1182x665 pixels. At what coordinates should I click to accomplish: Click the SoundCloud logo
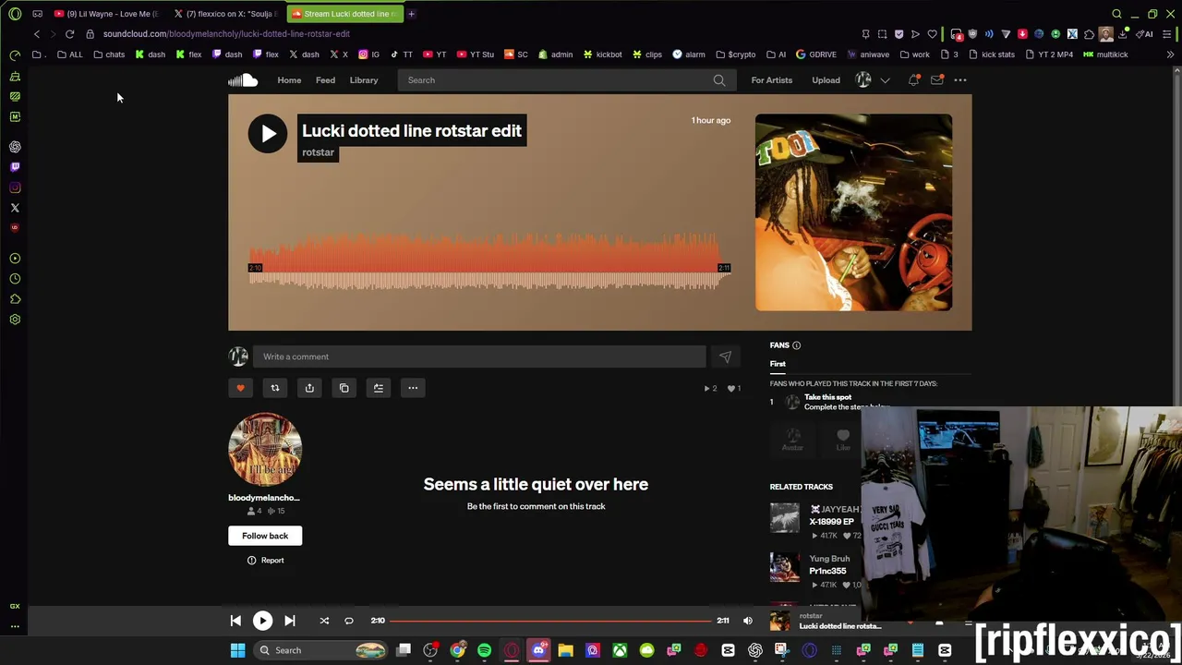click(x=243, y=80)
